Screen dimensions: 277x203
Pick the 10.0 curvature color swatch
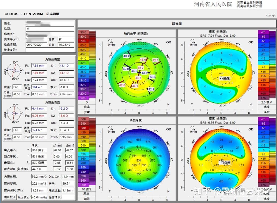coord(84,98)
